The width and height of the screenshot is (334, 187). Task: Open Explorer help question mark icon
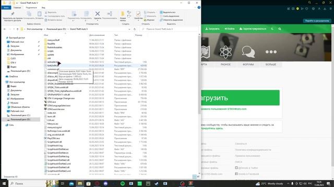click(x=199, y=7)
